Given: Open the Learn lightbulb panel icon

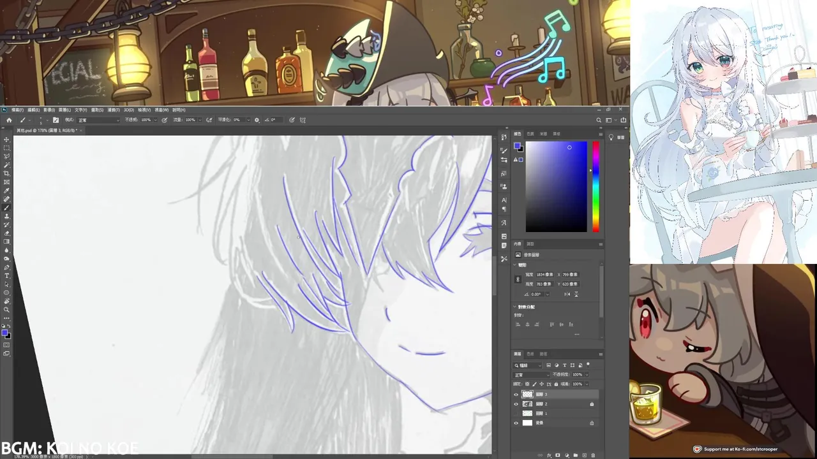Looking at the screenshot, I should (x=611, y=137).
